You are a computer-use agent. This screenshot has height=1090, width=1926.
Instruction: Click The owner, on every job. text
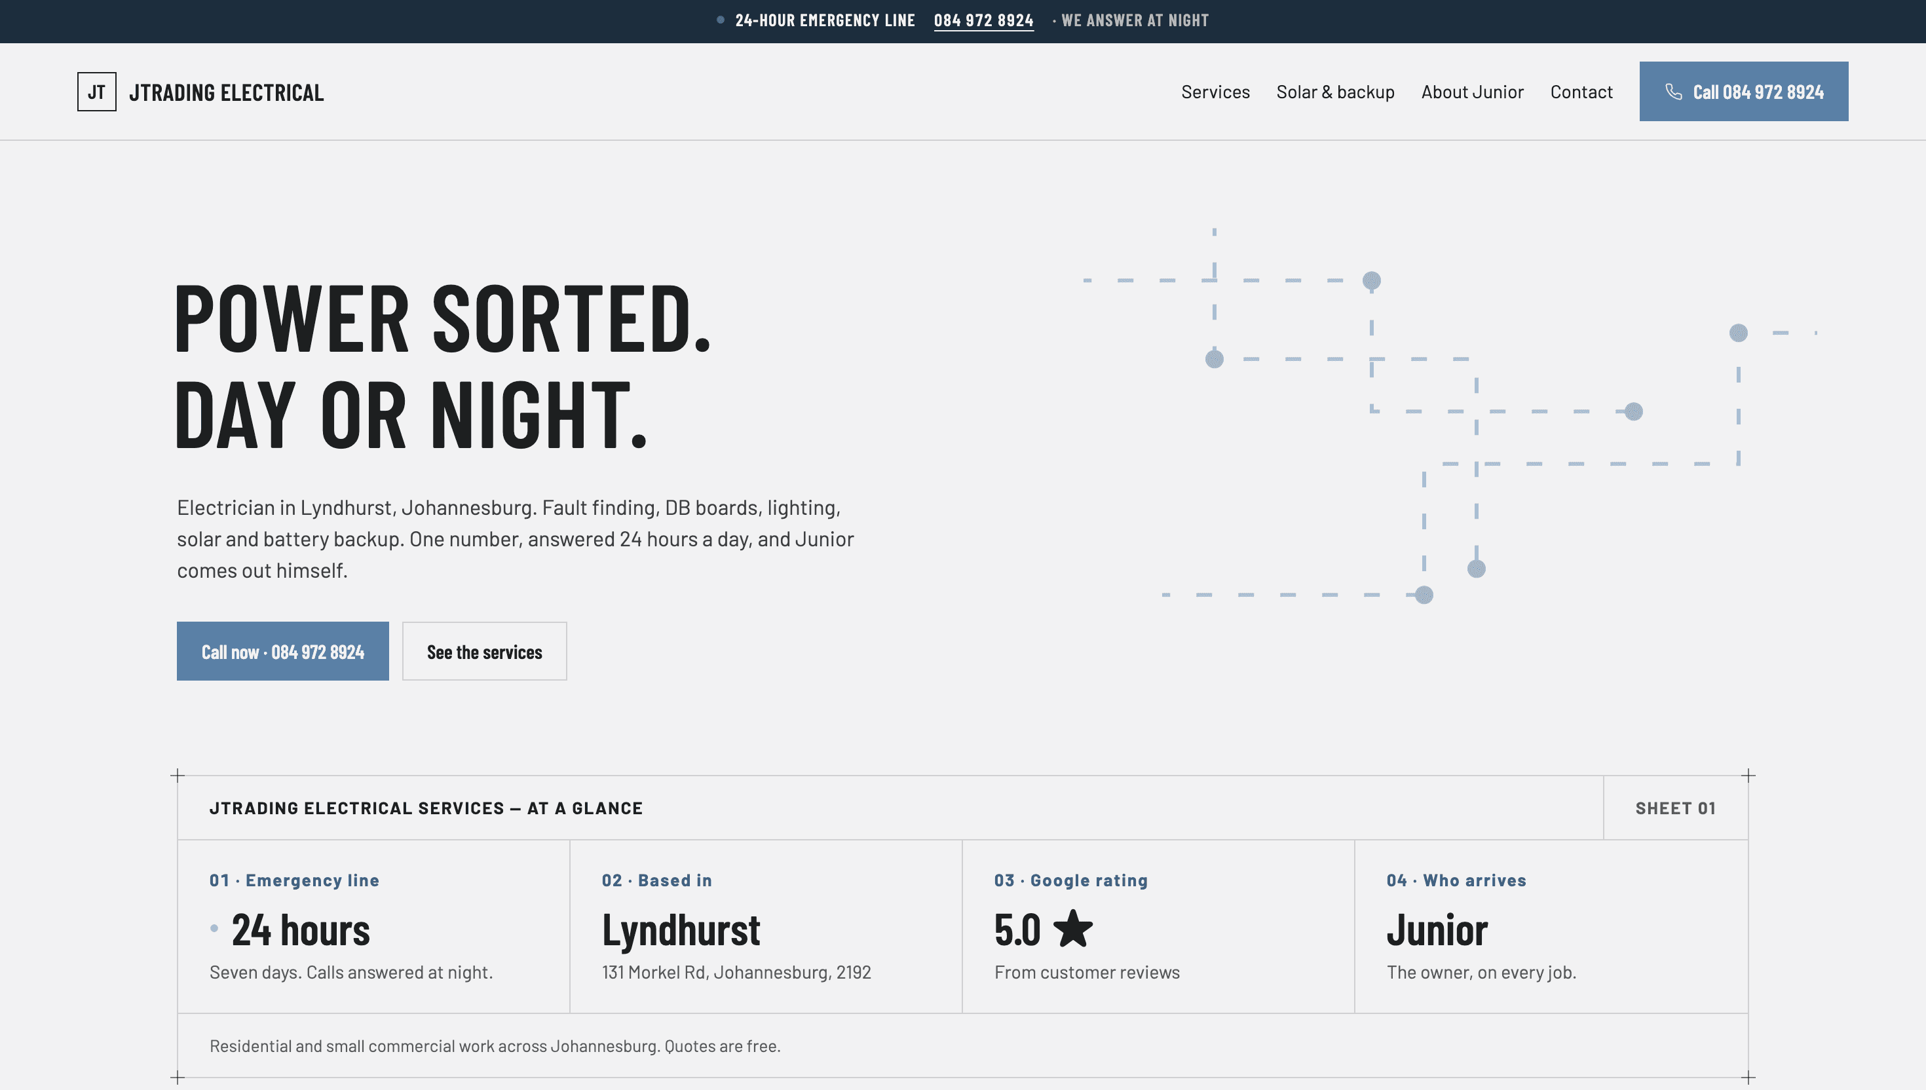point(1481,971)
